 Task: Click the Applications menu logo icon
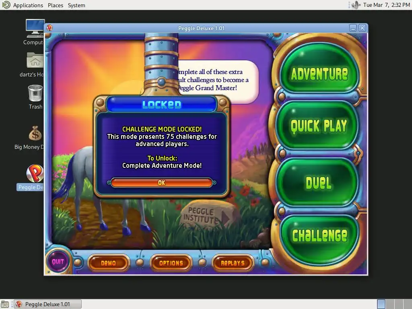click(6, 5)
